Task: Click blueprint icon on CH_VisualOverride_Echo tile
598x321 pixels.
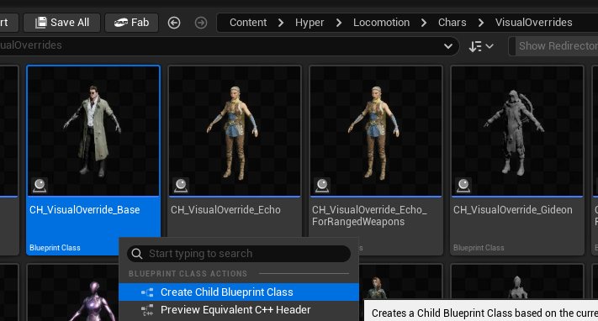Action: [181, 186]
